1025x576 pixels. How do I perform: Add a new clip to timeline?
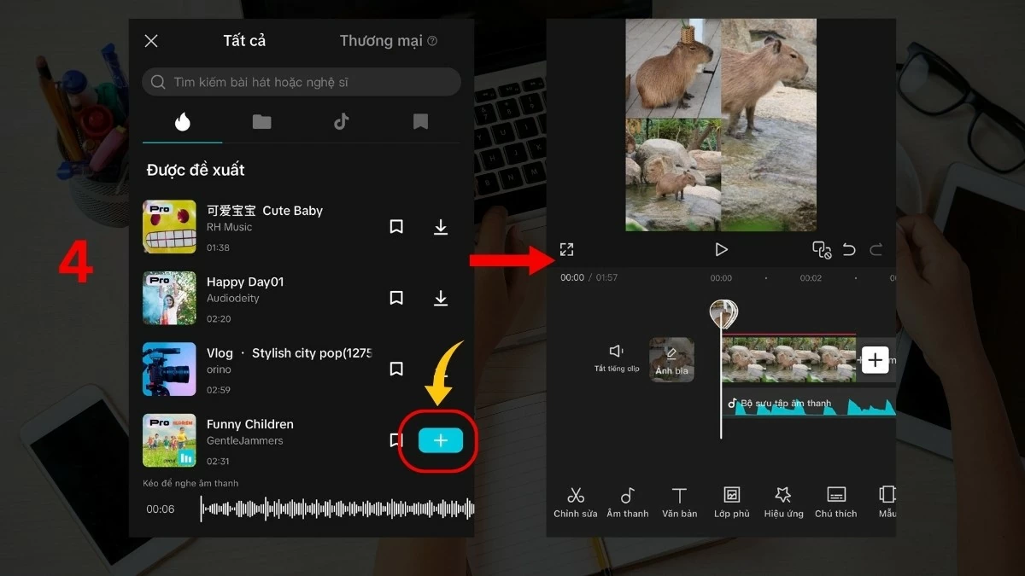coord(875,360)
